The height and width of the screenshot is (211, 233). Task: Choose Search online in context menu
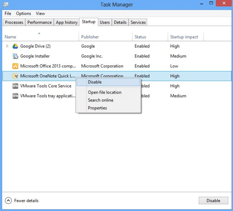(x=108, y=100)
